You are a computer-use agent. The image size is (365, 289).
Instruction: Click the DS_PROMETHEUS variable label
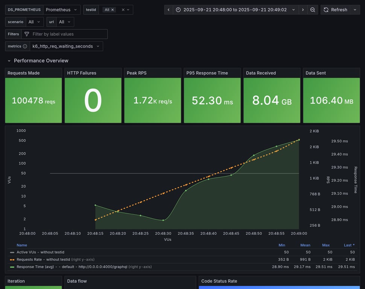coord(24,10)
